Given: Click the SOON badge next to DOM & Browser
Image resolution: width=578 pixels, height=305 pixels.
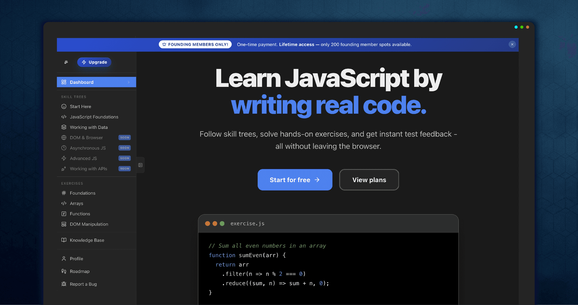Looking at the screenshot, I should pyautogui.click(x=125, y=138).
